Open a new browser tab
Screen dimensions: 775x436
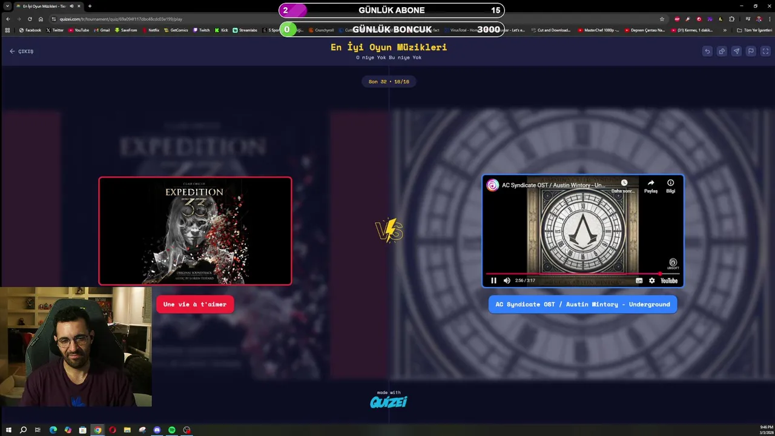pyautogui.click(x=90, y=6)
